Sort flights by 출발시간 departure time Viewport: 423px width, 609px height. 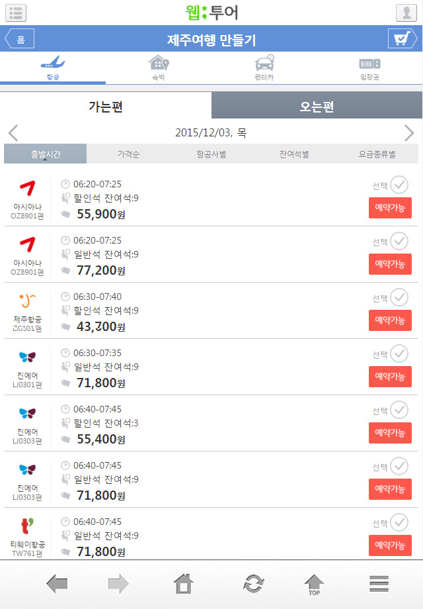click(46, 154)
